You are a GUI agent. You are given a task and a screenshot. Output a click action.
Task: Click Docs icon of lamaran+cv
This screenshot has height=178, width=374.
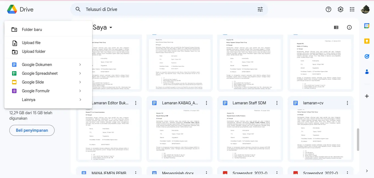click(296, 103)
